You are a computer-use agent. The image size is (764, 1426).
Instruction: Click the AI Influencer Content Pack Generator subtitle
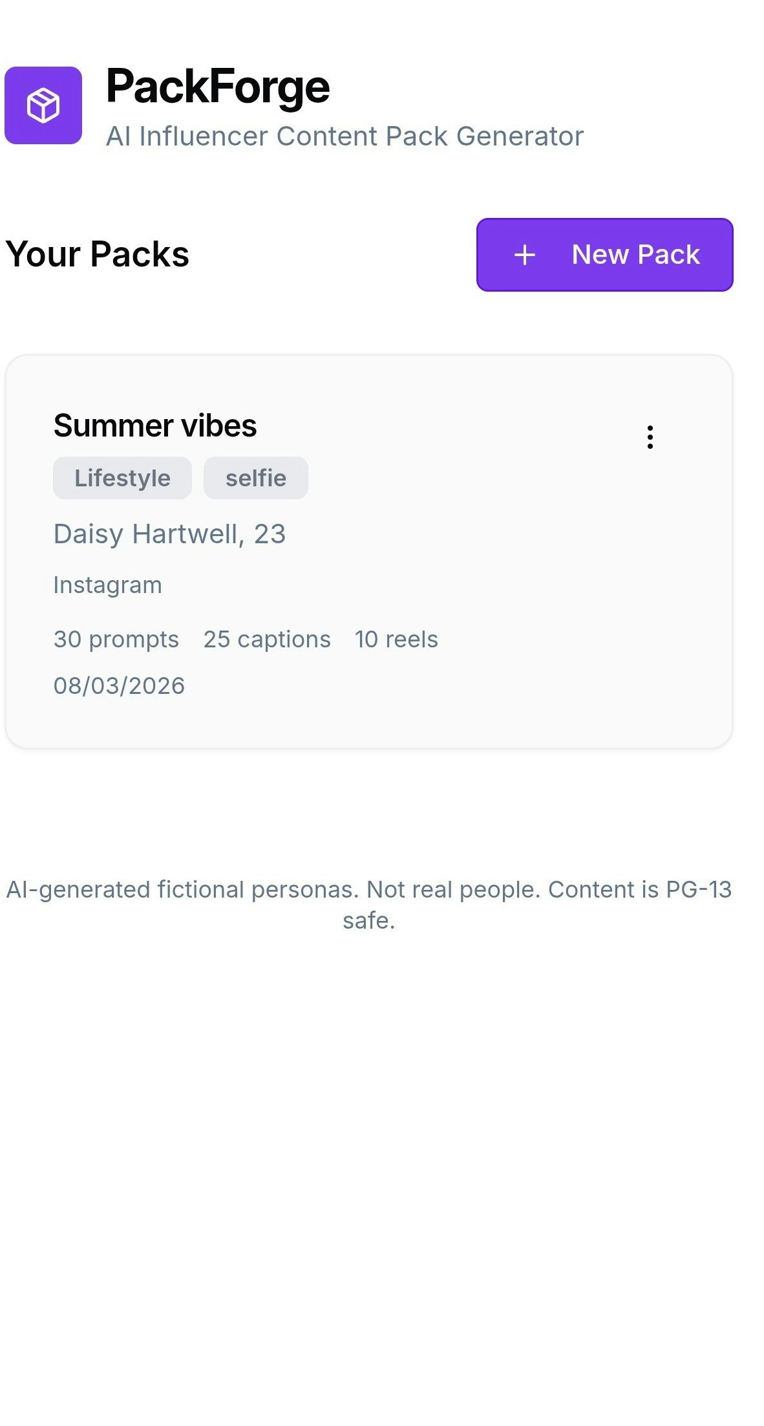(x=345, y=136)
